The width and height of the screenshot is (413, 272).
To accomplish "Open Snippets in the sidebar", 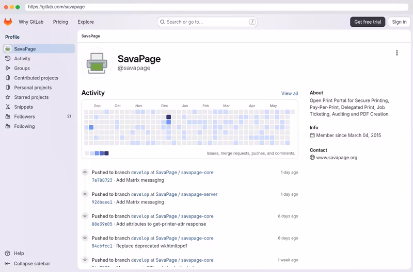I will coord(39,107).
